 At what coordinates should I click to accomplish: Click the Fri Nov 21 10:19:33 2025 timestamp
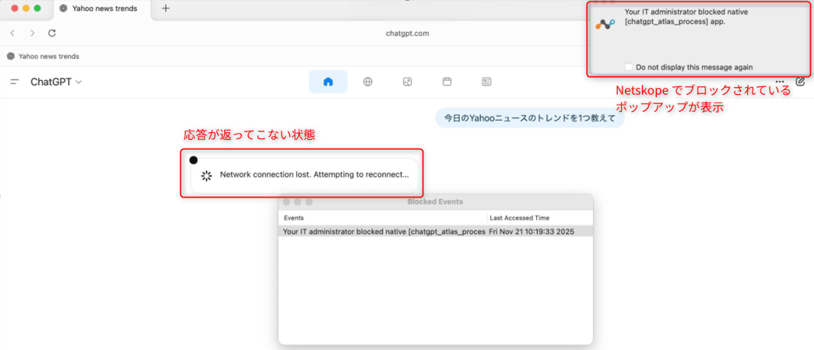pos(532,232)
